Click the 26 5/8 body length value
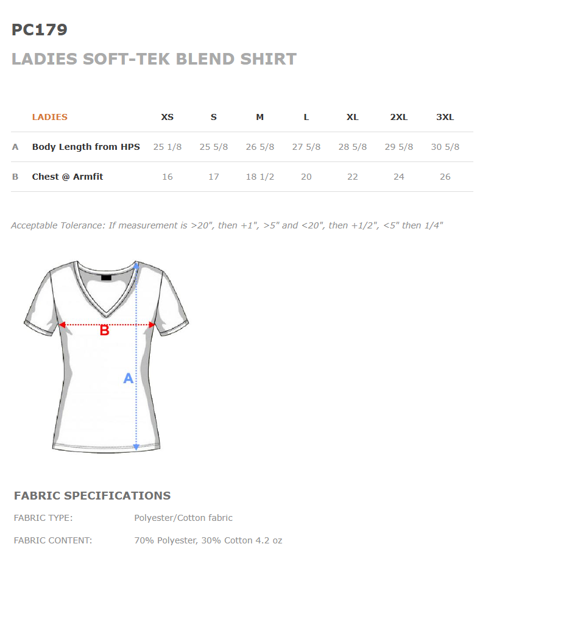 (260, 147)
